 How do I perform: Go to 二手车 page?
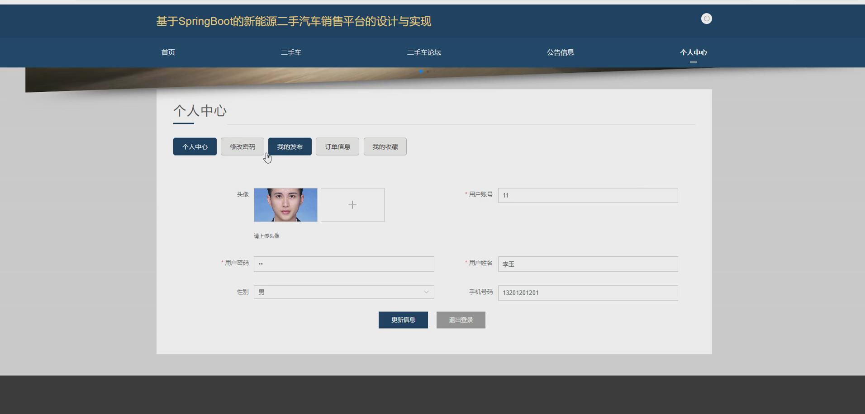tap(291, 52)
